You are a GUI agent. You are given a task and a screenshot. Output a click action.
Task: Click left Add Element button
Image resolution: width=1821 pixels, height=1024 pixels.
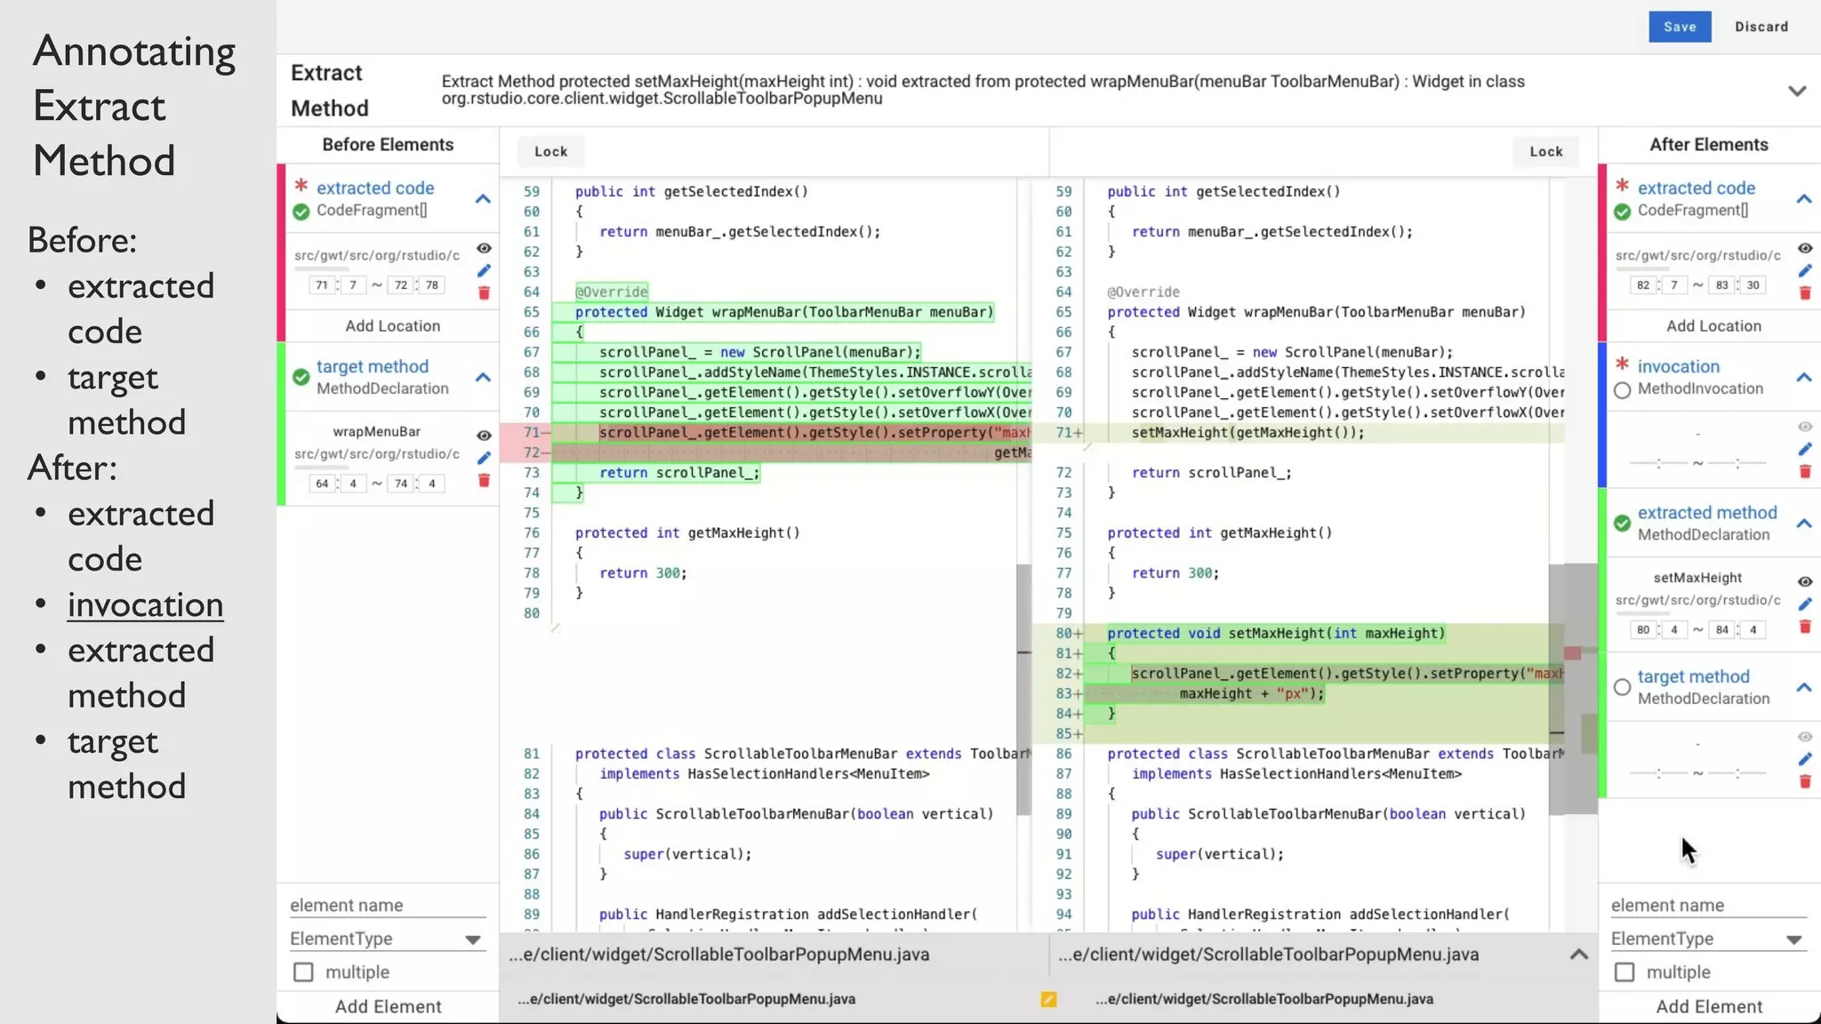coord(388,1006)
